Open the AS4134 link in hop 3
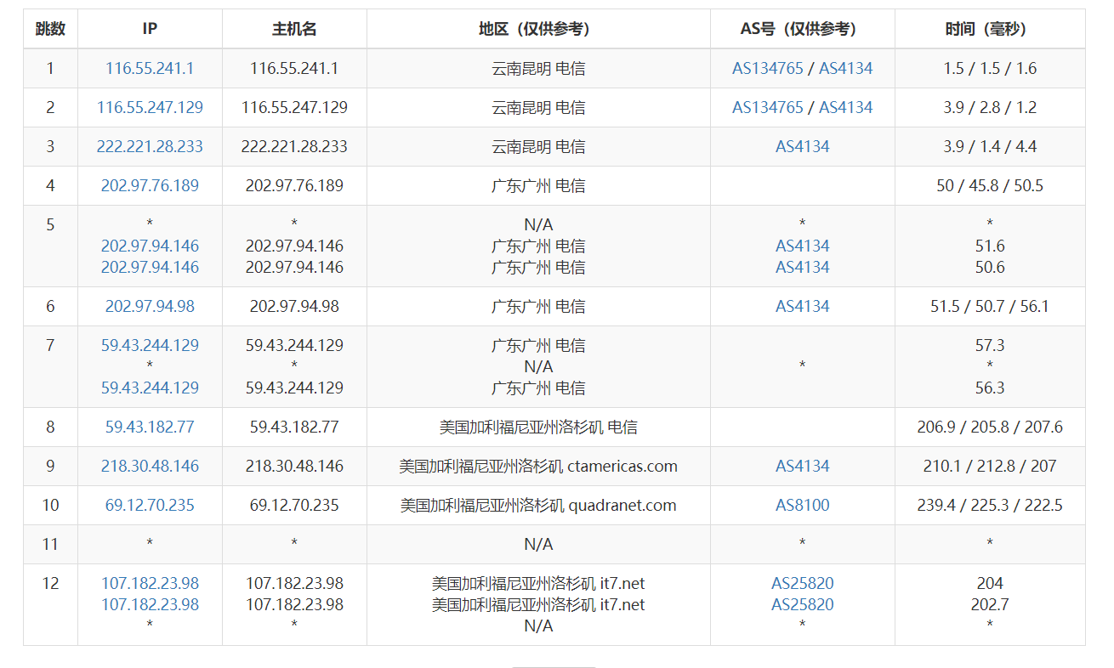This screenshot has width=1114, height=668. 802,147
